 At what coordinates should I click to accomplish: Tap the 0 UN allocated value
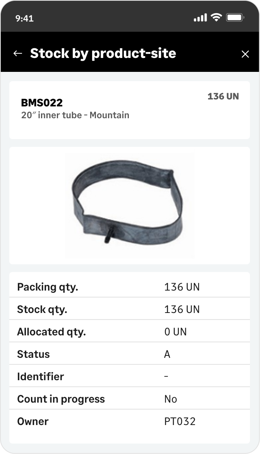coord(175,332)
